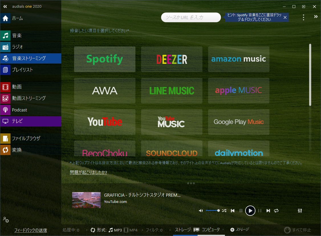This screenshot has height=236, width=321.
Task: Open the フィルタ:0 filter options
Action: 154,230
